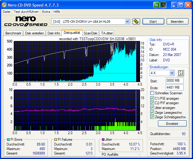
Task: Click the disc Label value DVD
Action: (166, 60)
